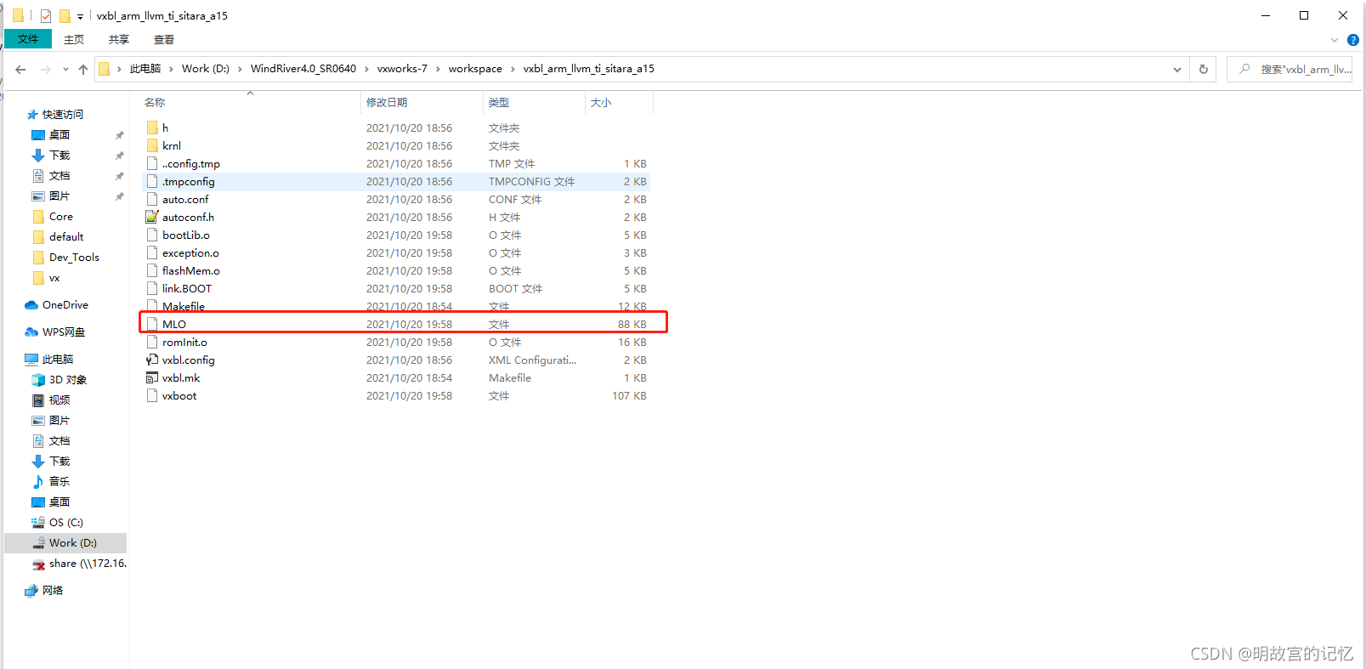The image size is (1366, 669).
Task: Sort by 大小 column header
Action: point(601,103)
